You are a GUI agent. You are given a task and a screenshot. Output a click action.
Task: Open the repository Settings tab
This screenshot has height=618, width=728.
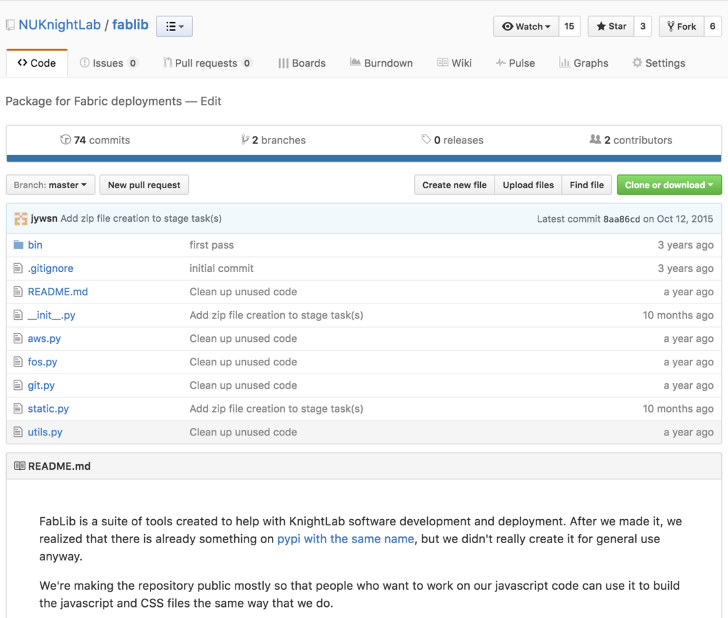click(x=659, y=63)
